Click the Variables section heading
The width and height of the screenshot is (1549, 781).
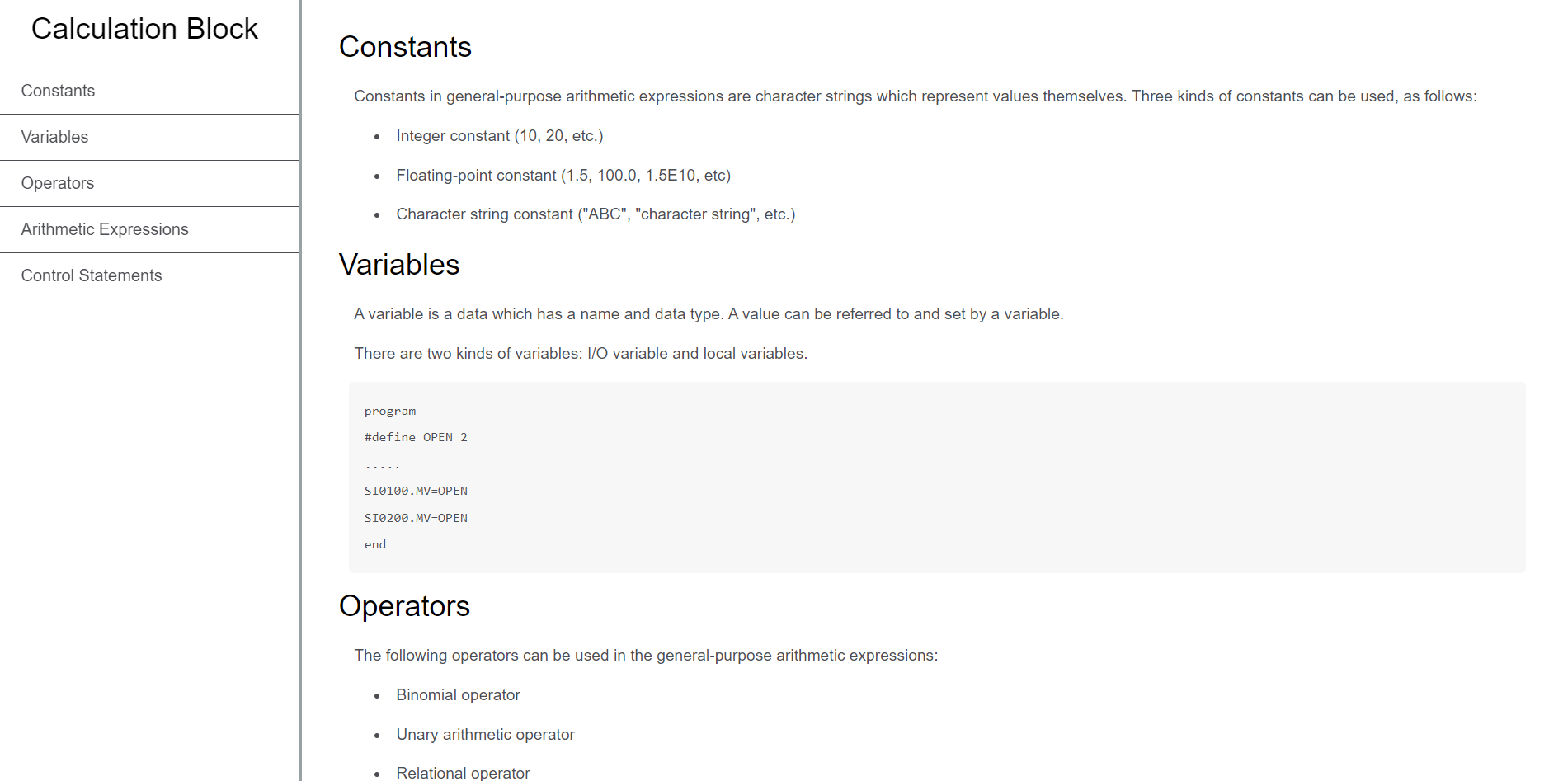[399, 265]
